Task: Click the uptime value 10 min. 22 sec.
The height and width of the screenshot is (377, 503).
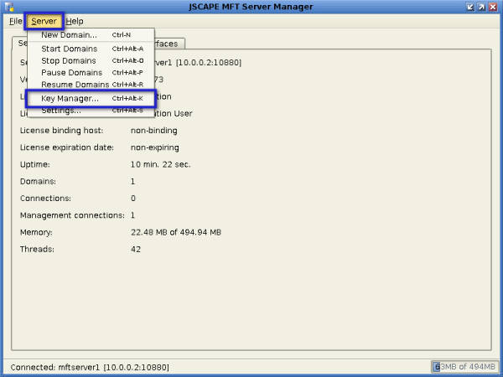Action: (161, 164)
